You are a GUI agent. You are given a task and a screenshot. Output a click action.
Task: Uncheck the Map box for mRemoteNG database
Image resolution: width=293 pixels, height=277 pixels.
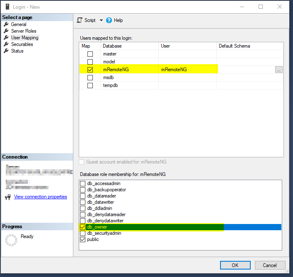coord(90,70)
